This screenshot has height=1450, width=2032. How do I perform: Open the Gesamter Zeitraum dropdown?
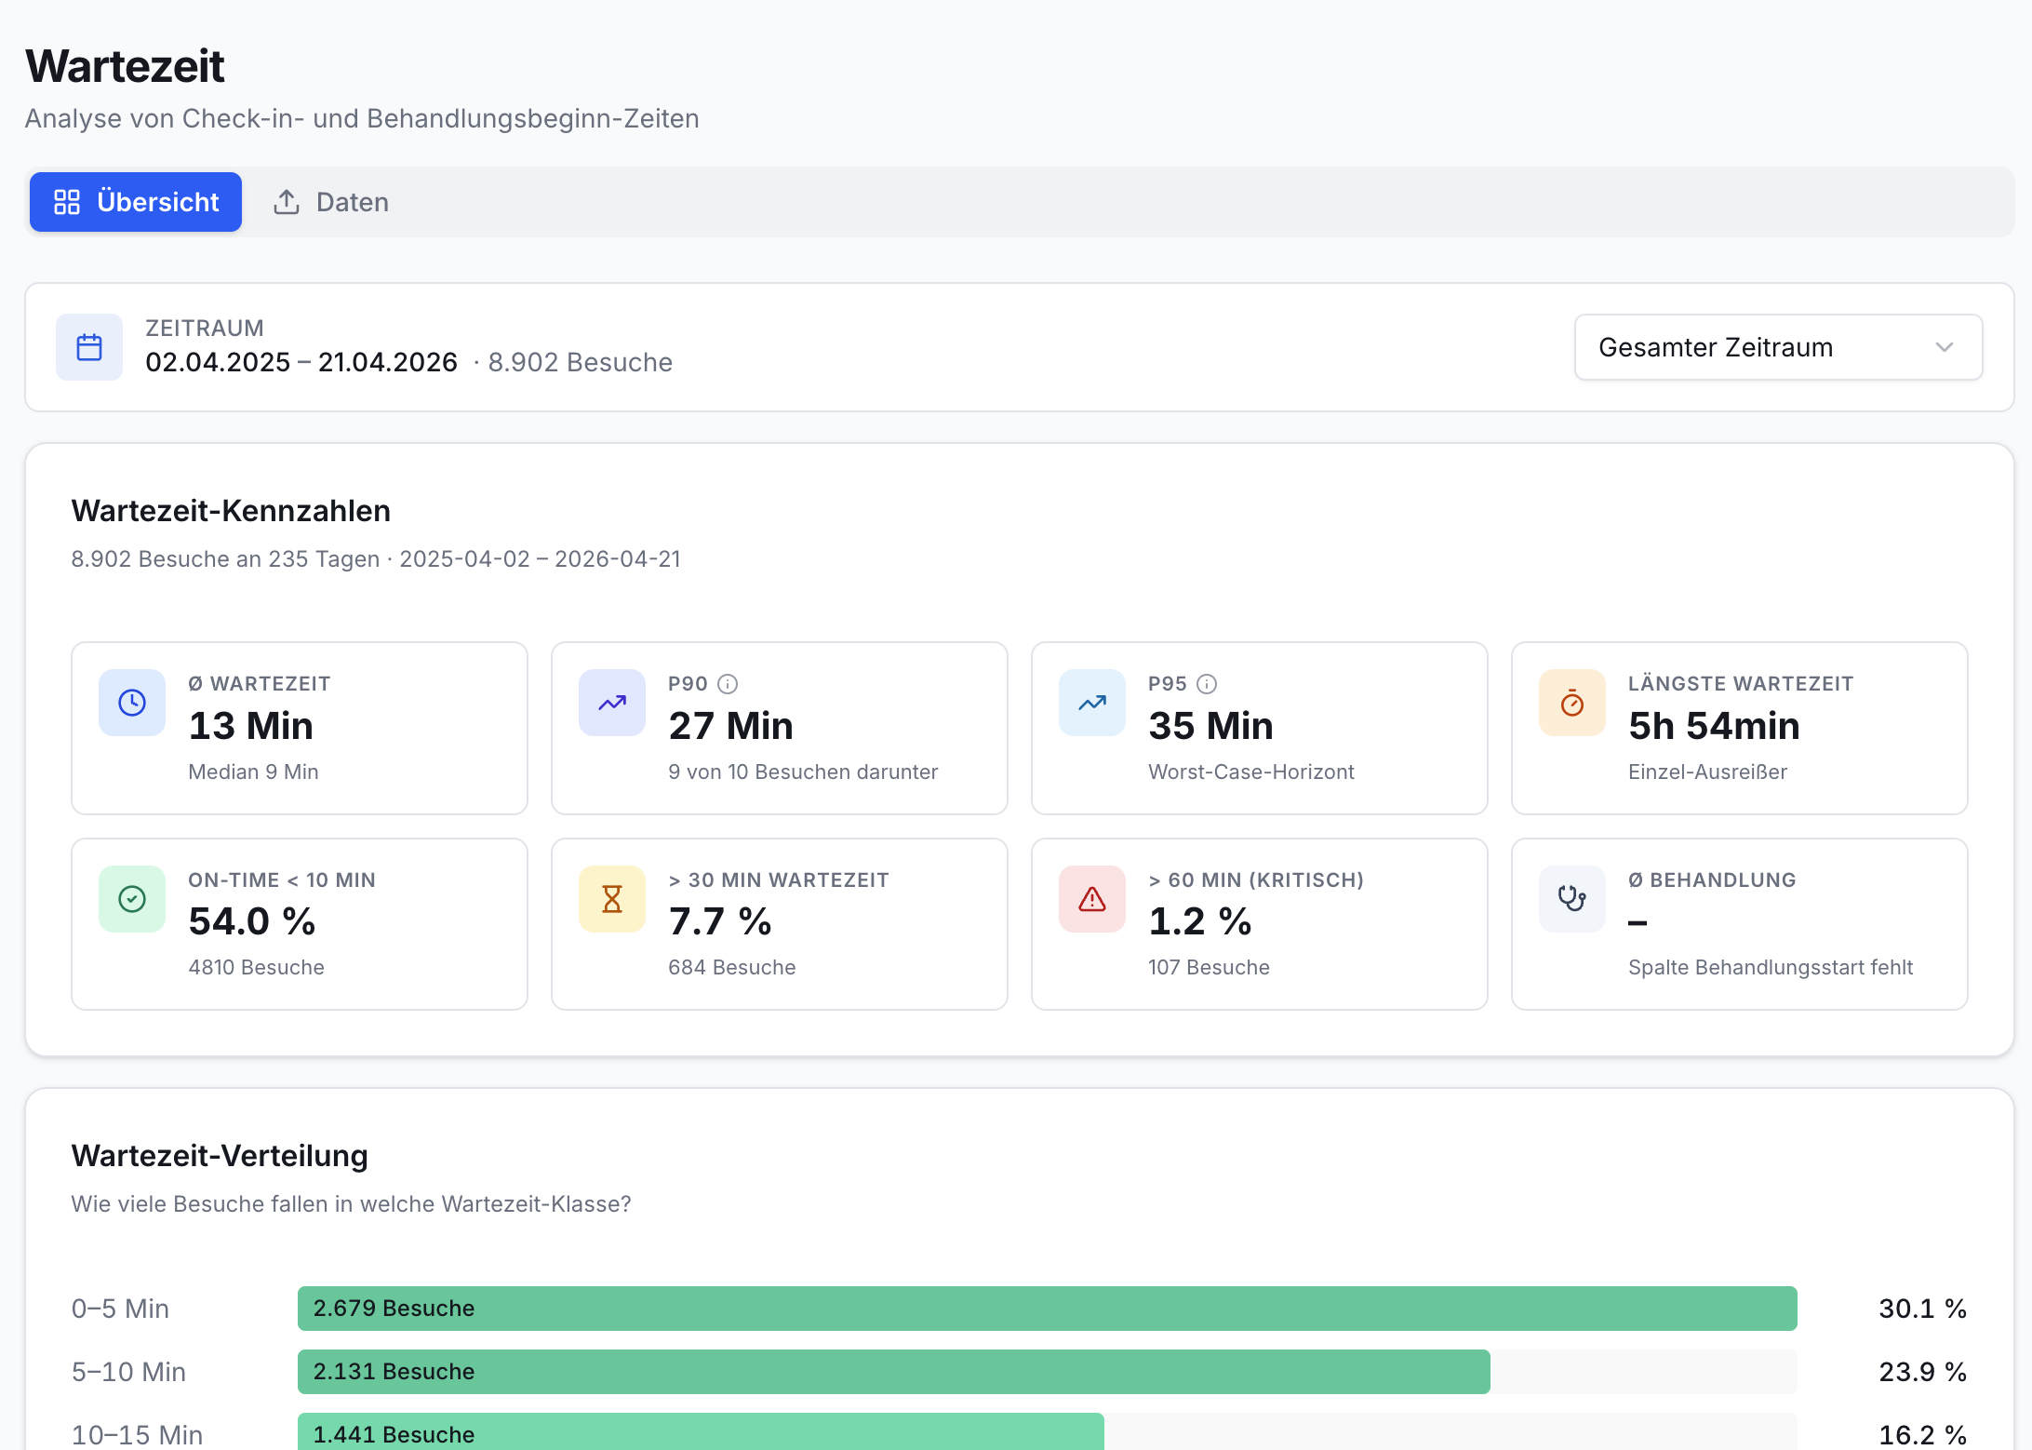click(1778, 347)
